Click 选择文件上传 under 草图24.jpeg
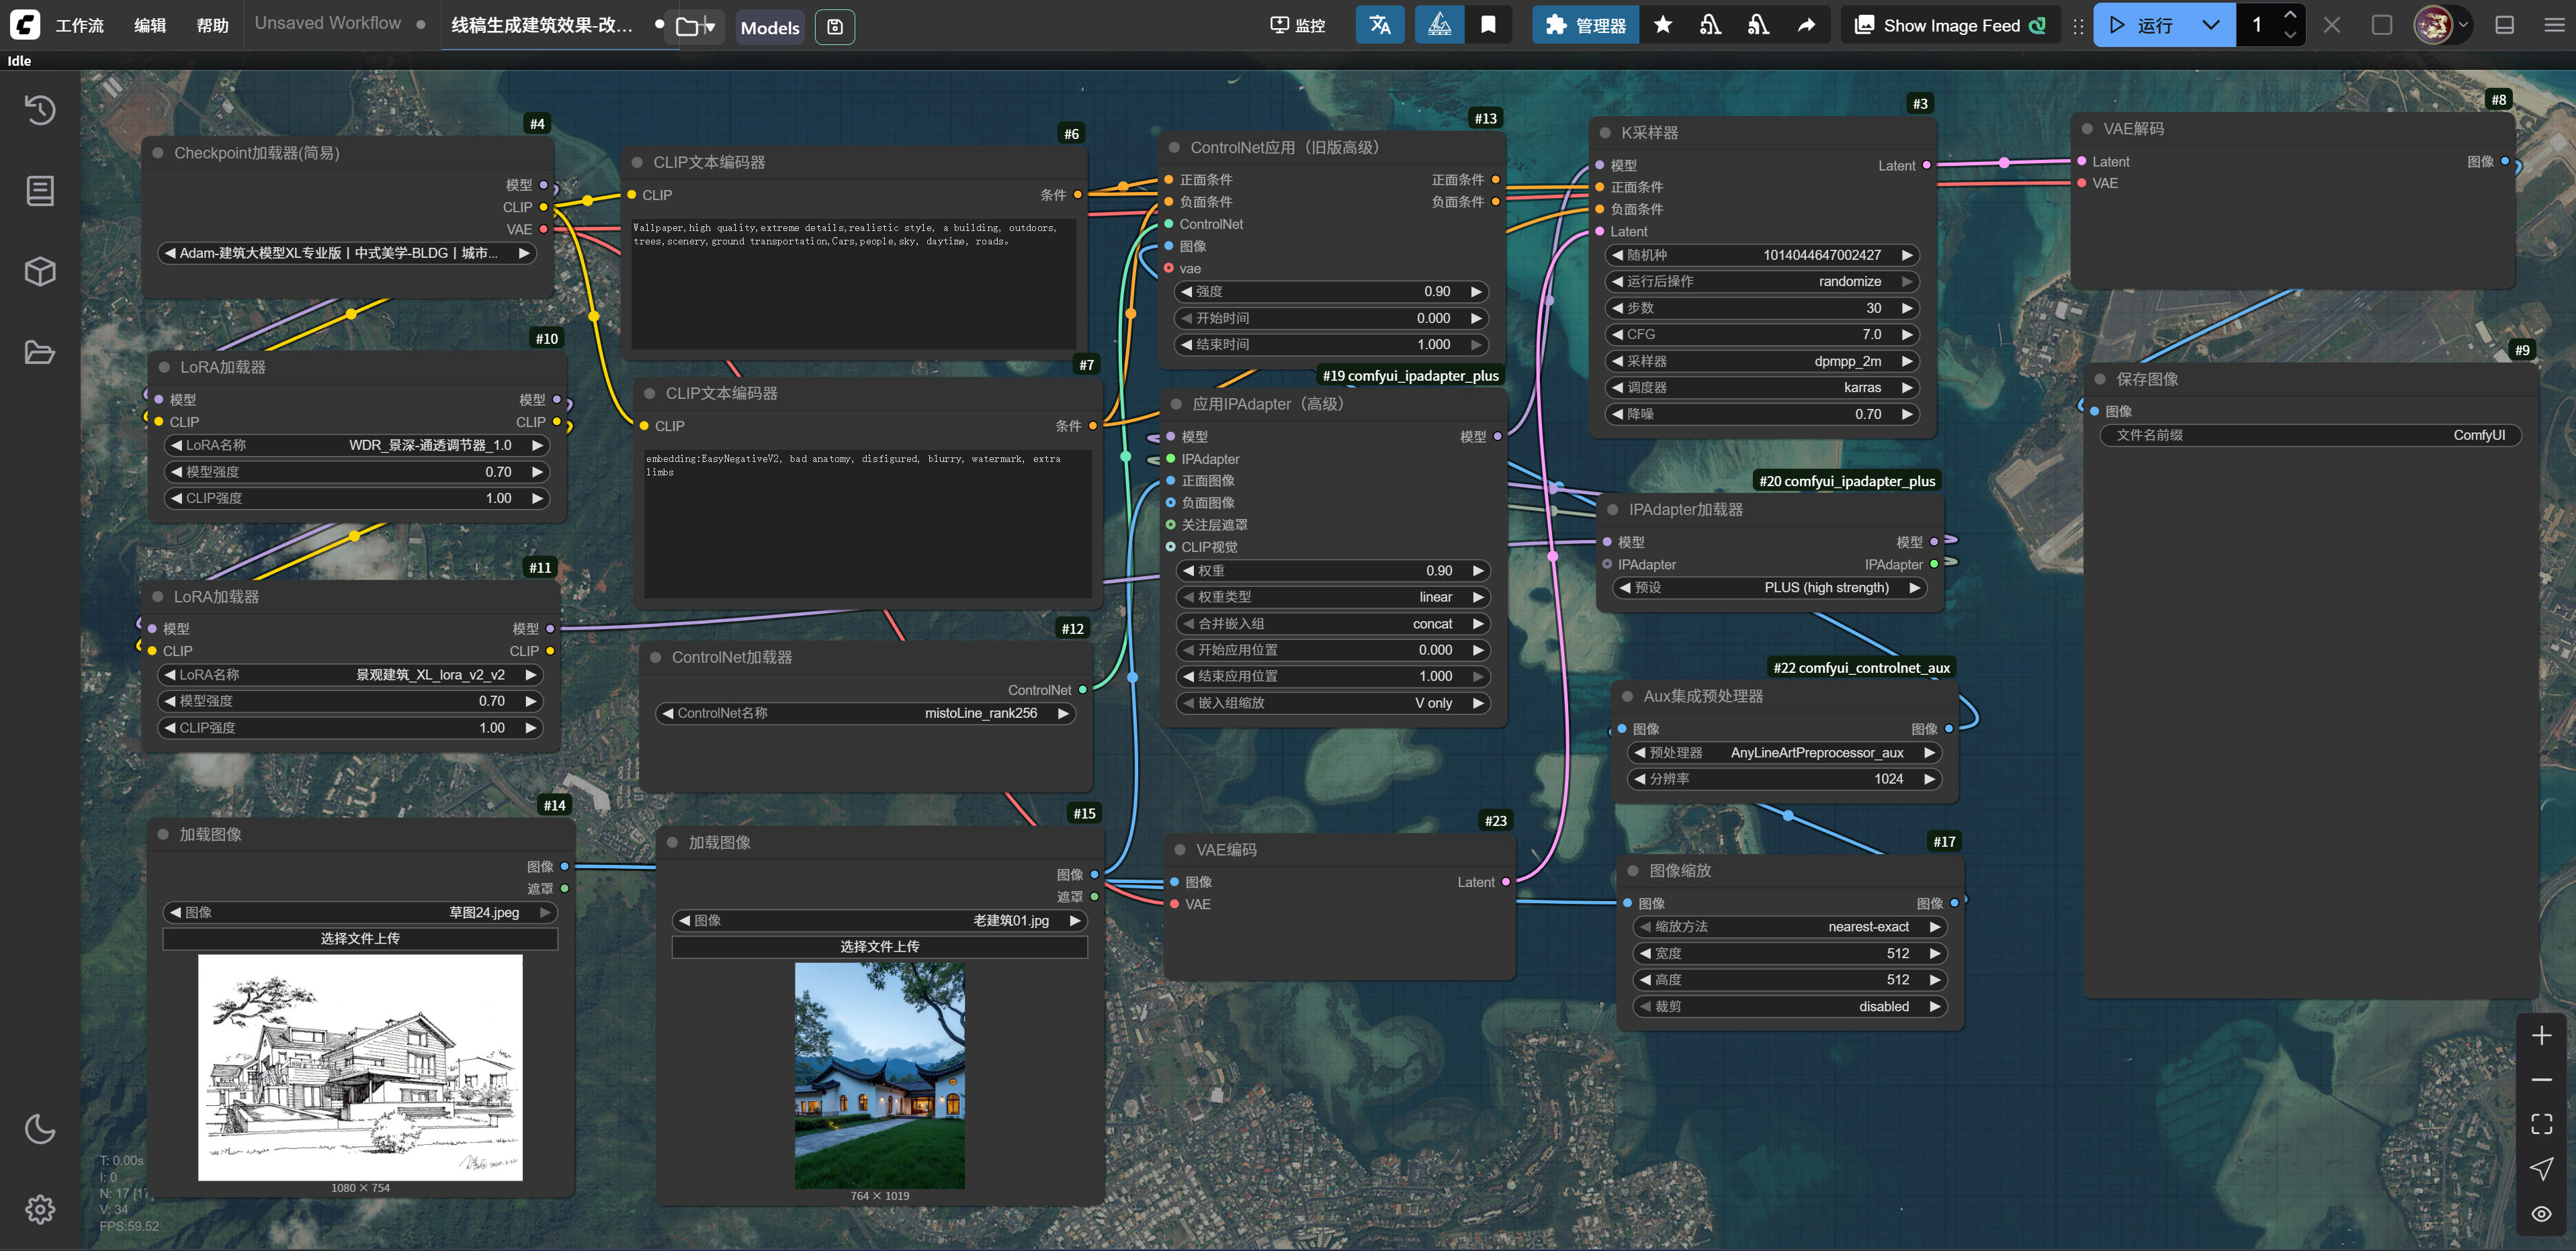This screenshot has height=1251, width=2576. coord(360,938)
